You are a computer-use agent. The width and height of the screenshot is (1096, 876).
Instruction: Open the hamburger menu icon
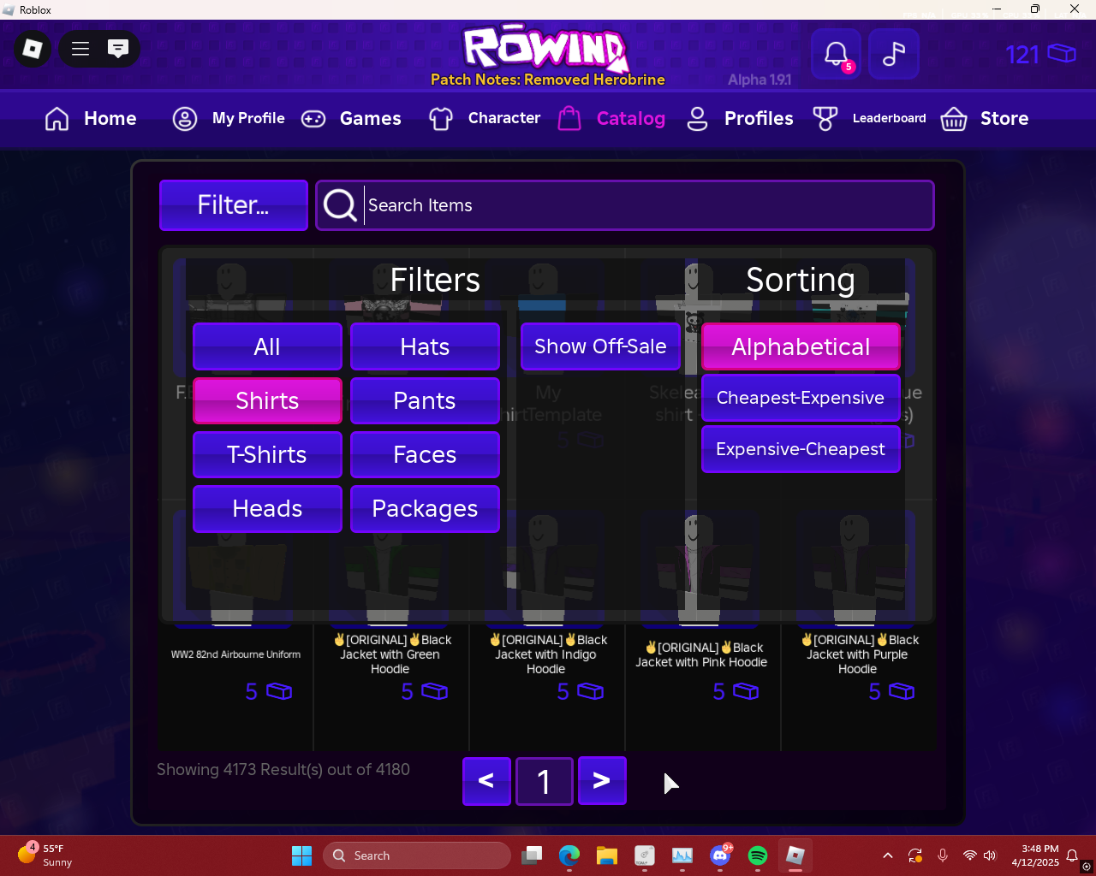(80, 49)
